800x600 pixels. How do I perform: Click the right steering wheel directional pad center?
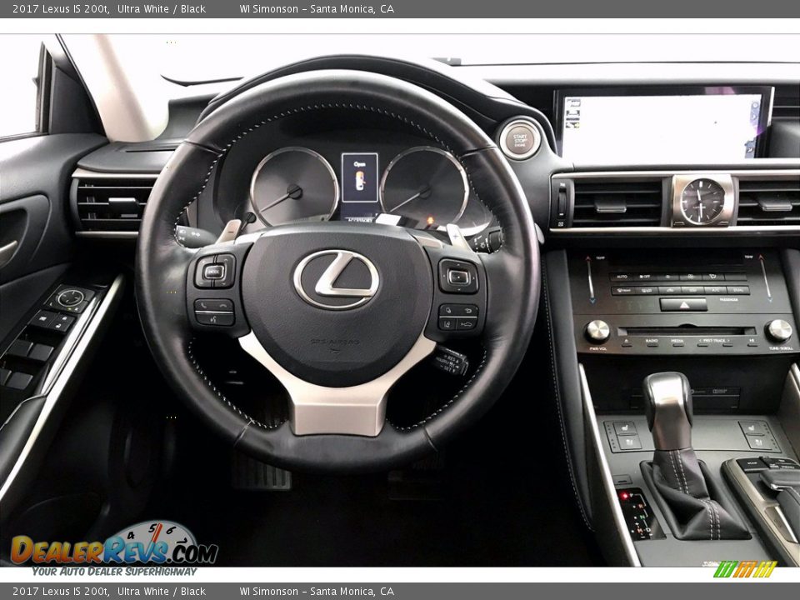click(458, 277)
